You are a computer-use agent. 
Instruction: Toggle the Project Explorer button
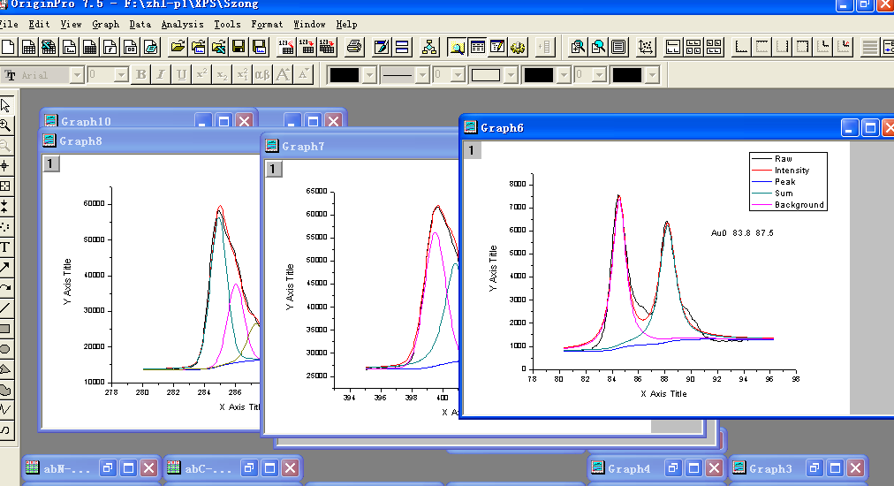(457, 47)
